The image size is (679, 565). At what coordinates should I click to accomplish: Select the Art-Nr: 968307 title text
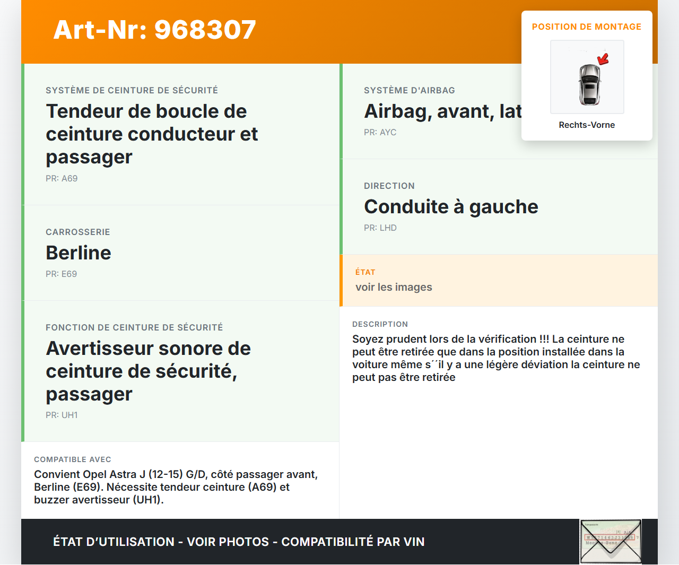click(154, 30)
